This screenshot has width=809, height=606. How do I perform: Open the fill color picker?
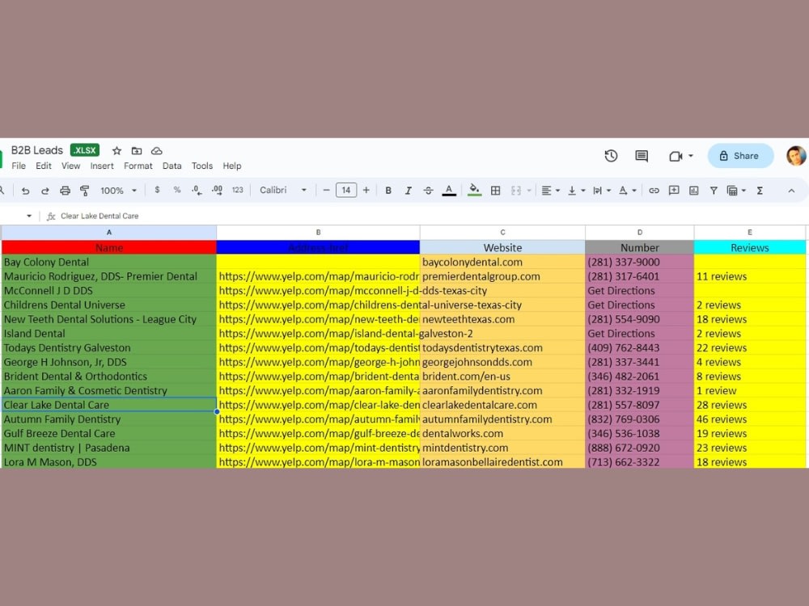pos(474,191)
